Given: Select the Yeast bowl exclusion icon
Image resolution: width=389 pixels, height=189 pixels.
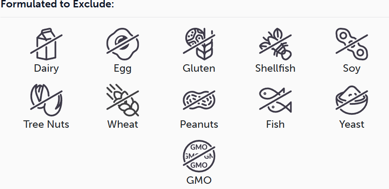Looking at the screenshot, I should (x=352, y=100).
